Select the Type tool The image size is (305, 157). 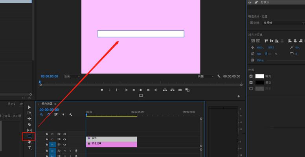coord(29,148)
